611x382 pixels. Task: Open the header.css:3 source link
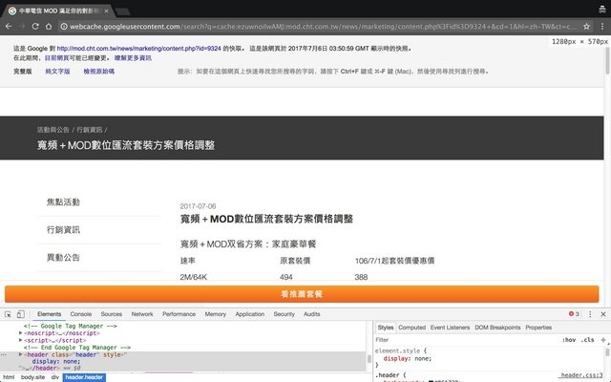(x=581, y=375)
